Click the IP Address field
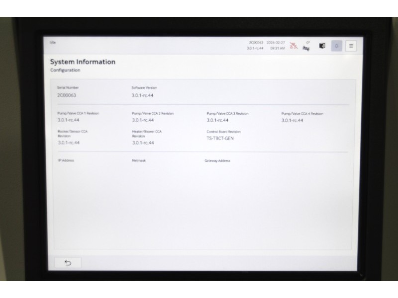This screenshot has width=398, height=298. (66, 160)
